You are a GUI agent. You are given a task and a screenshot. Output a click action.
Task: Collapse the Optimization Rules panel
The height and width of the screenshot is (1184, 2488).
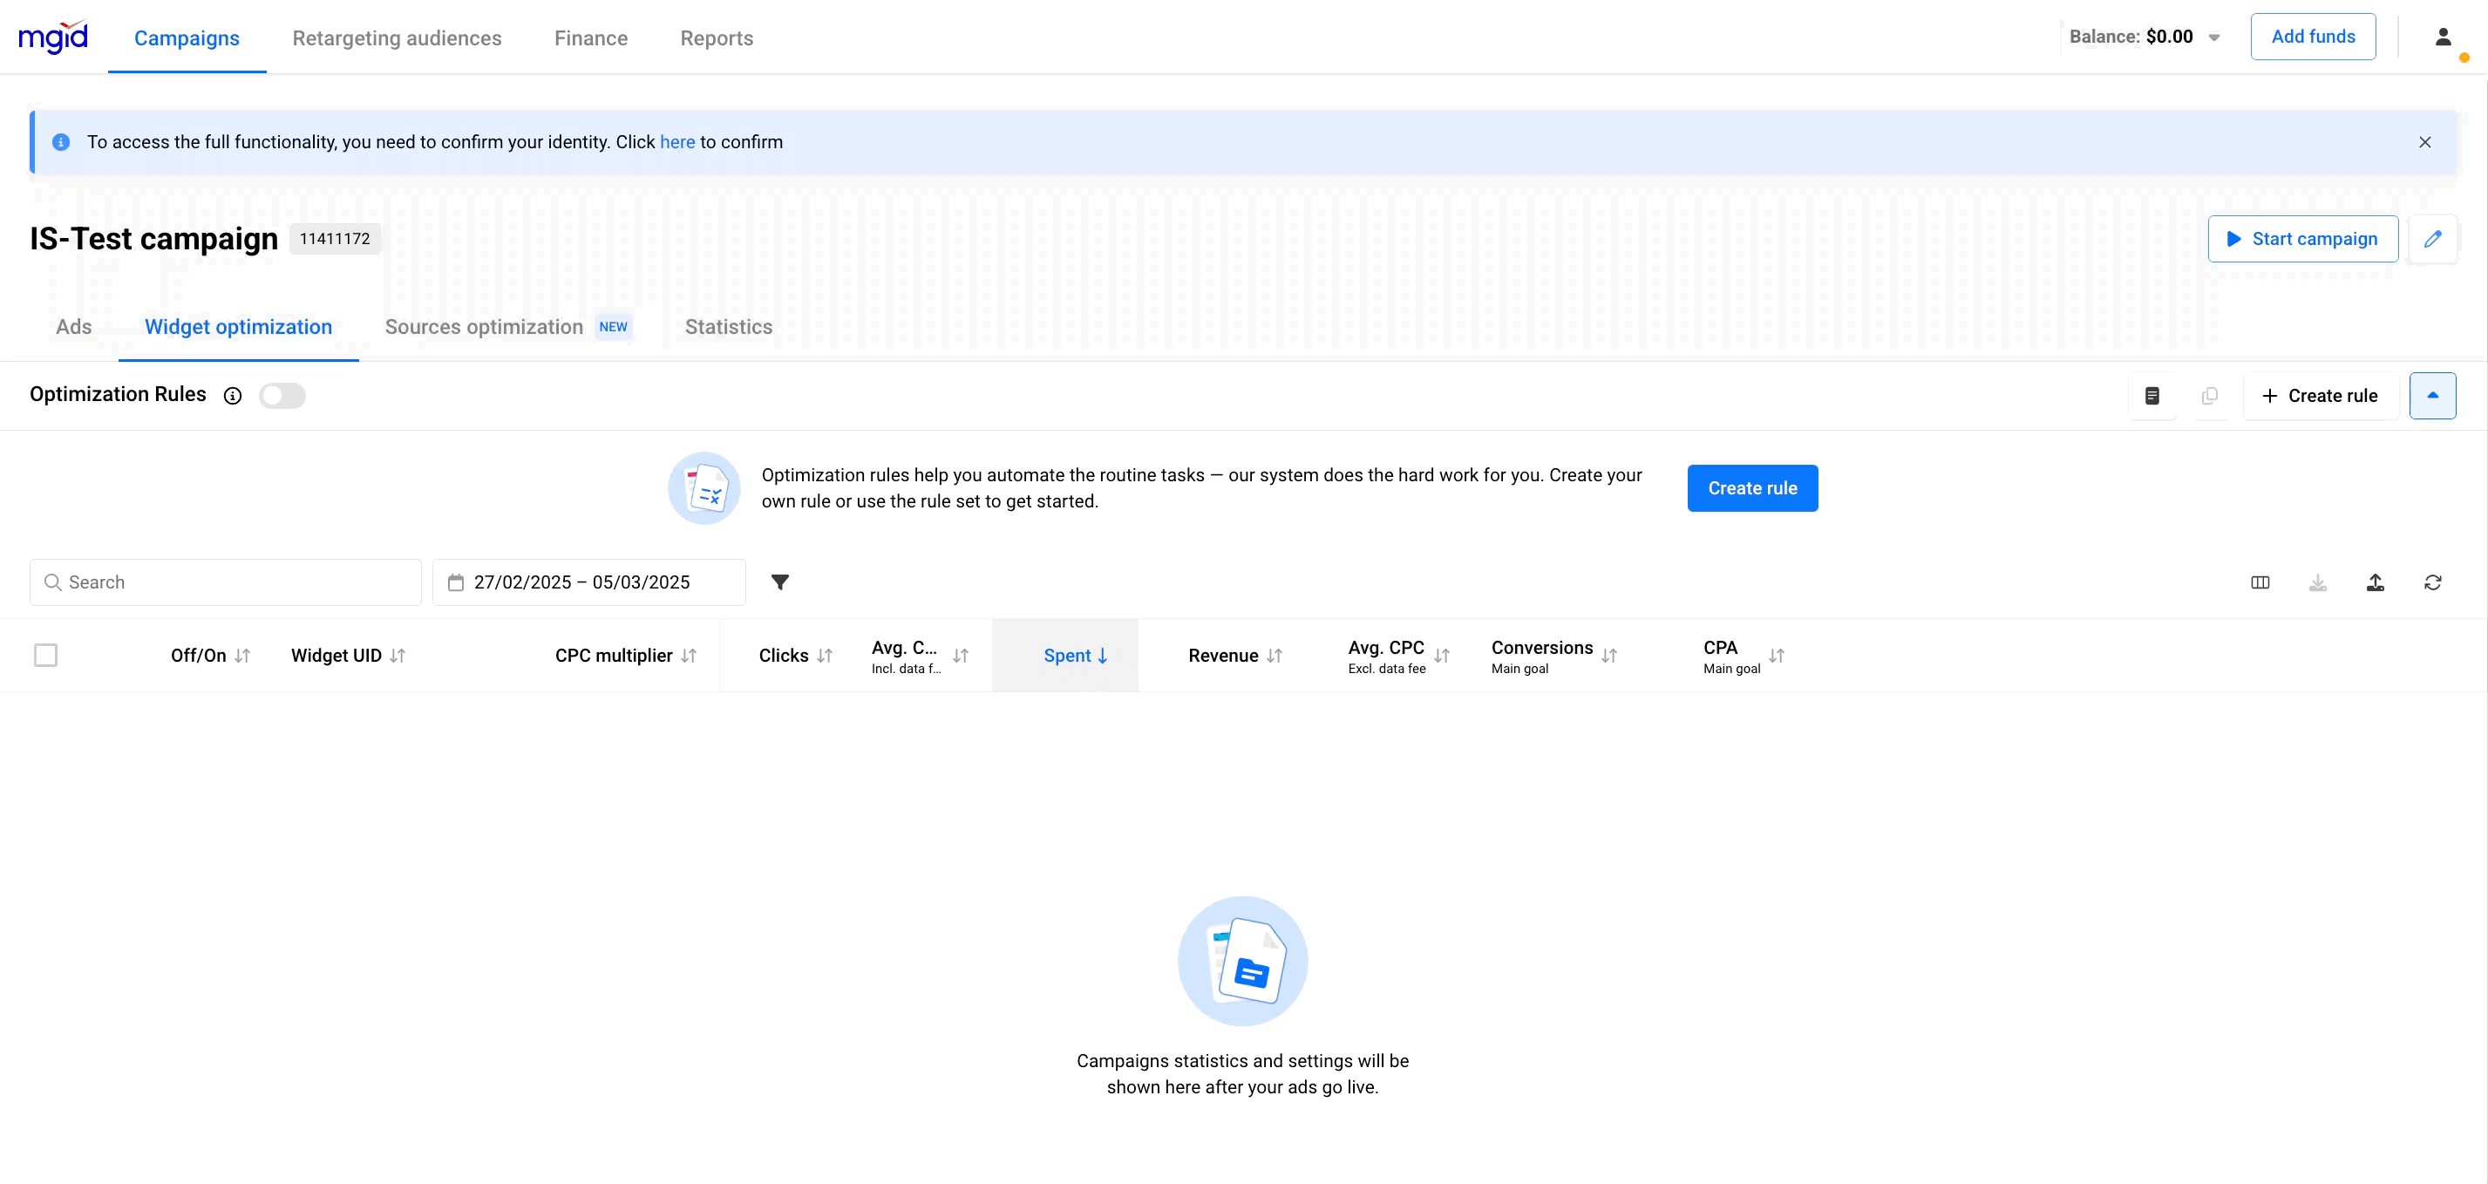coord(2432,396)
